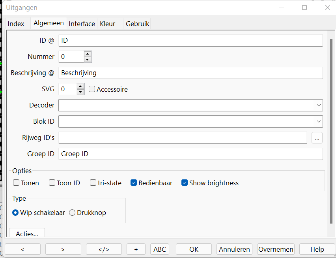Switch to the Interface tab
Screen dimensions: 336x258
pyautogui.click(x=82, y=24)
